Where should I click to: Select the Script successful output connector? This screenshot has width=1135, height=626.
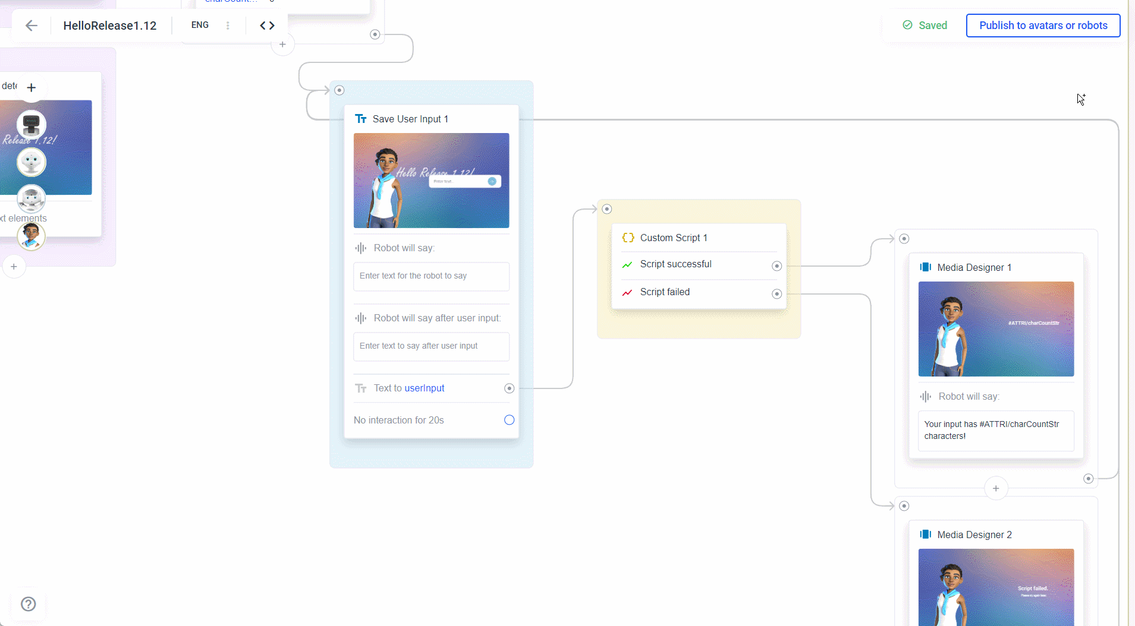point(776,266)
